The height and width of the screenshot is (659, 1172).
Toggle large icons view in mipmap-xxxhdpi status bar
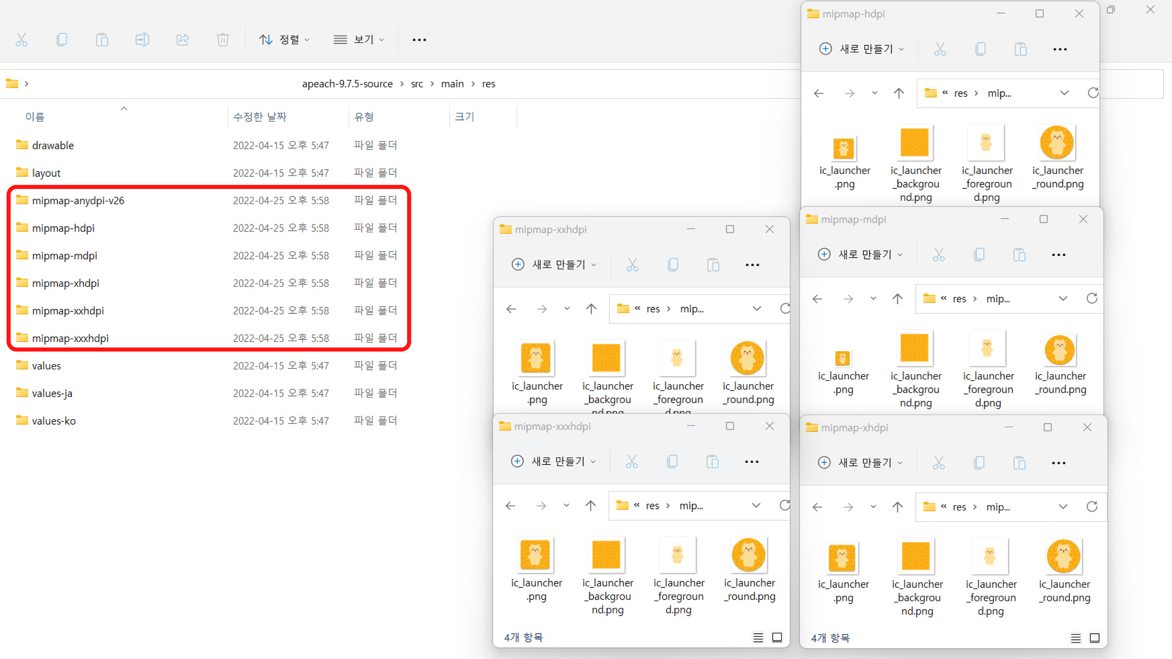[777, 638]
